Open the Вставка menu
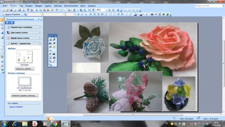This screenshot has width=225, height=127. click(x=29, y=6)
